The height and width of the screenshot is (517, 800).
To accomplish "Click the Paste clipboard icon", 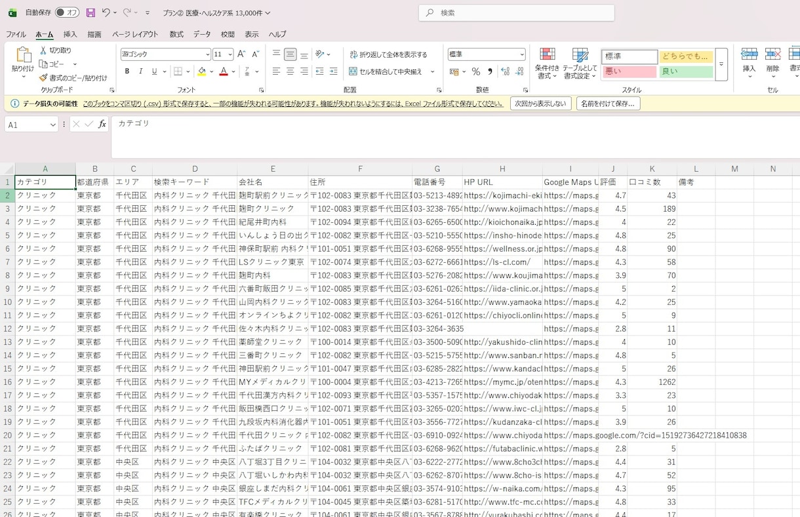I will point(23,55).
